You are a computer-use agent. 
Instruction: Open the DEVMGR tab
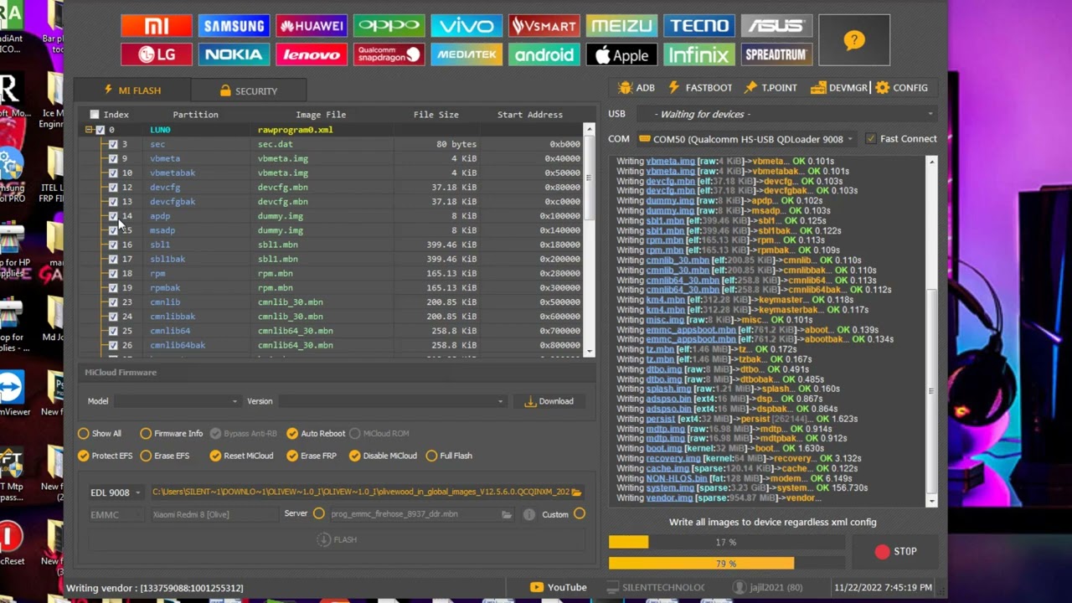tap(838, 87)
